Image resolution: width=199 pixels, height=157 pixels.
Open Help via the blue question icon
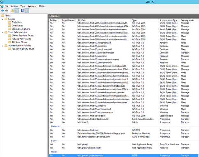click(22, 11)
